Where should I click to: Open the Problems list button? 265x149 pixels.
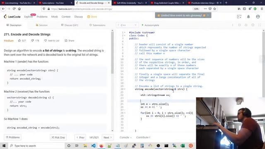tap(13, 137)
